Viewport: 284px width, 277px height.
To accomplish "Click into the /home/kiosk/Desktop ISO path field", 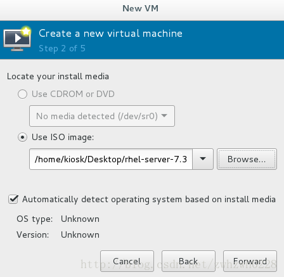I will 111,159.
